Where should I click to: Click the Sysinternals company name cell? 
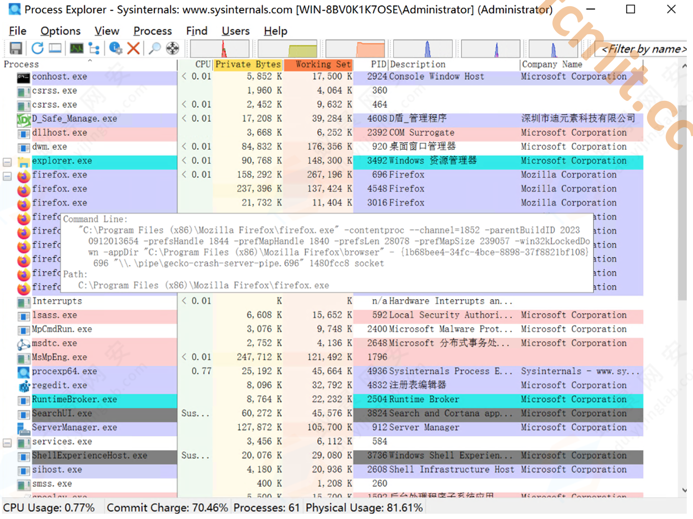point(580,371)
